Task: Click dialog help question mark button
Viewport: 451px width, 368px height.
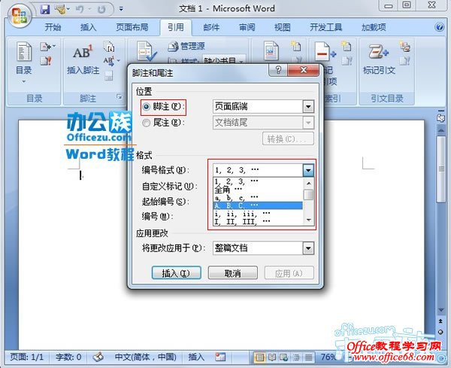Action: (278, 70)
